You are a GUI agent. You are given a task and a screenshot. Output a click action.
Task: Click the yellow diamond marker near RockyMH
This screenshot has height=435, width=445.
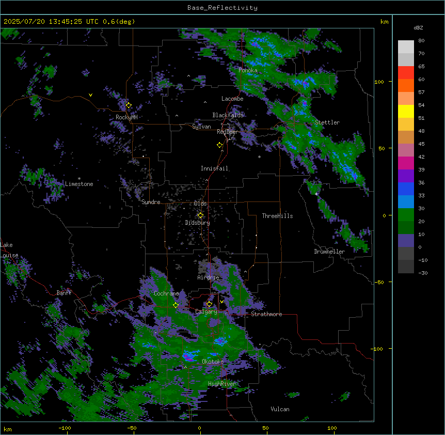click(x=129, y=105)
